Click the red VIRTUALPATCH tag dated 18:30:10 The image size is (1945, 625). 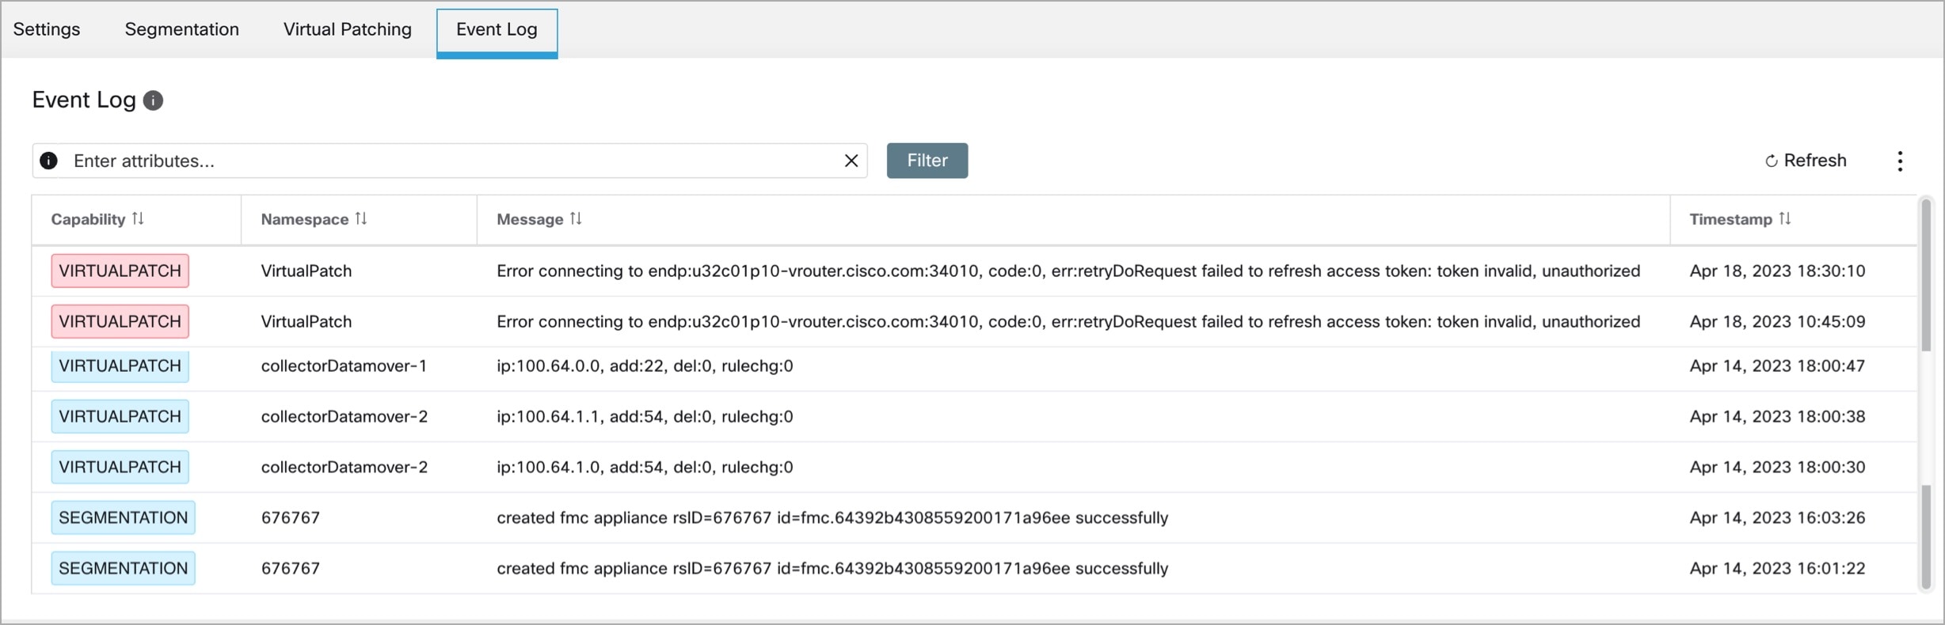[x=120, y=271]
